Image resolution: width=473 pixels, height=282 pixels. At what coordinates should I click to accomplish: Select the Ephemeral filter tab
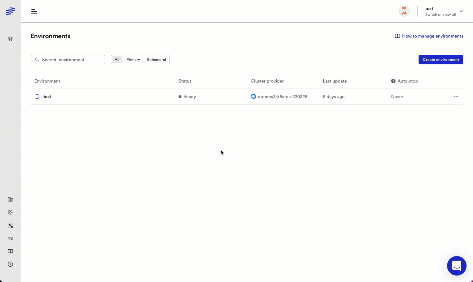(x=156, y=60)
